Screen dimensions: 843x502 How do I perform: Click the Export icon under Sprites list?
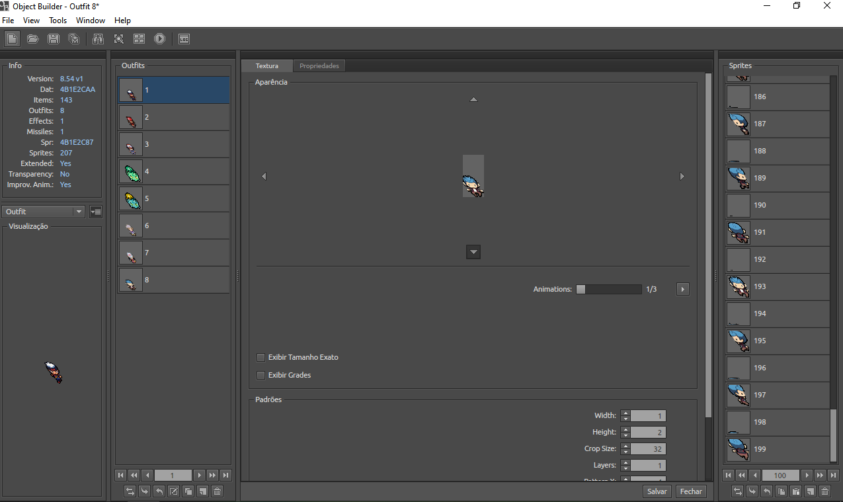tap(766, 491)
